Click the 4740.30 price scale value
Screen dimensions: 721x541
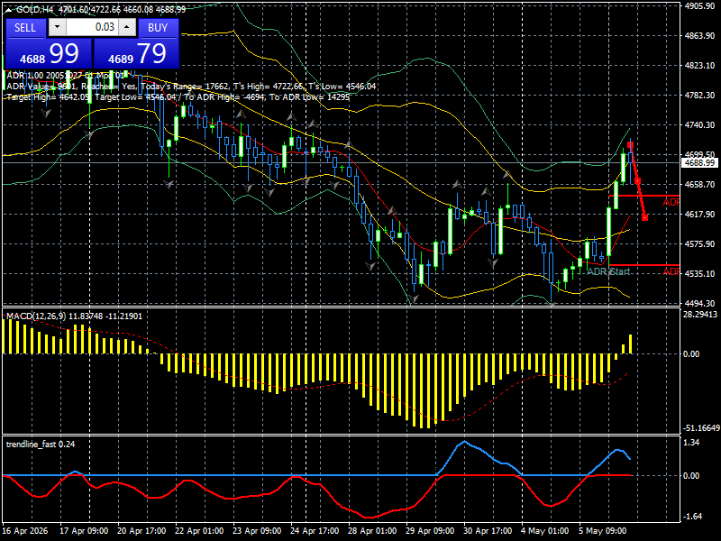pos(699,124)
